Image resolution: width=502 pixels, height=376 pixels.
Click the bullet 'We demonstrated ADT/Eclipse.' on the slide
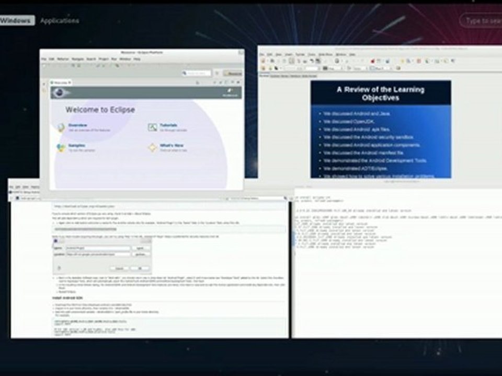pos(355,168)
